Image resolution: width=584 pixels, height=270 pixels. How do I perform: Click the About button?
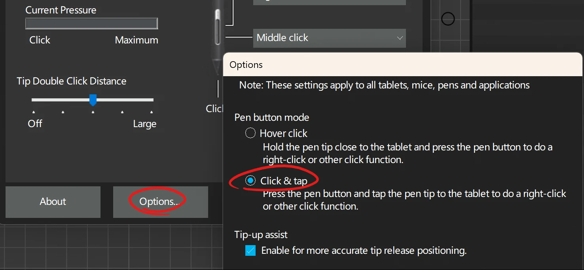[53, 202]
